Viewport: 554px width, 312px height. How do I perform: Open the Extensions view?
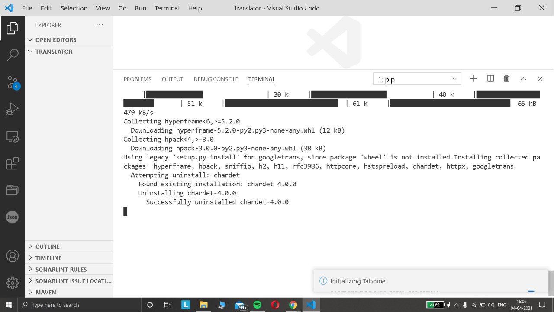tap(13, 163)
